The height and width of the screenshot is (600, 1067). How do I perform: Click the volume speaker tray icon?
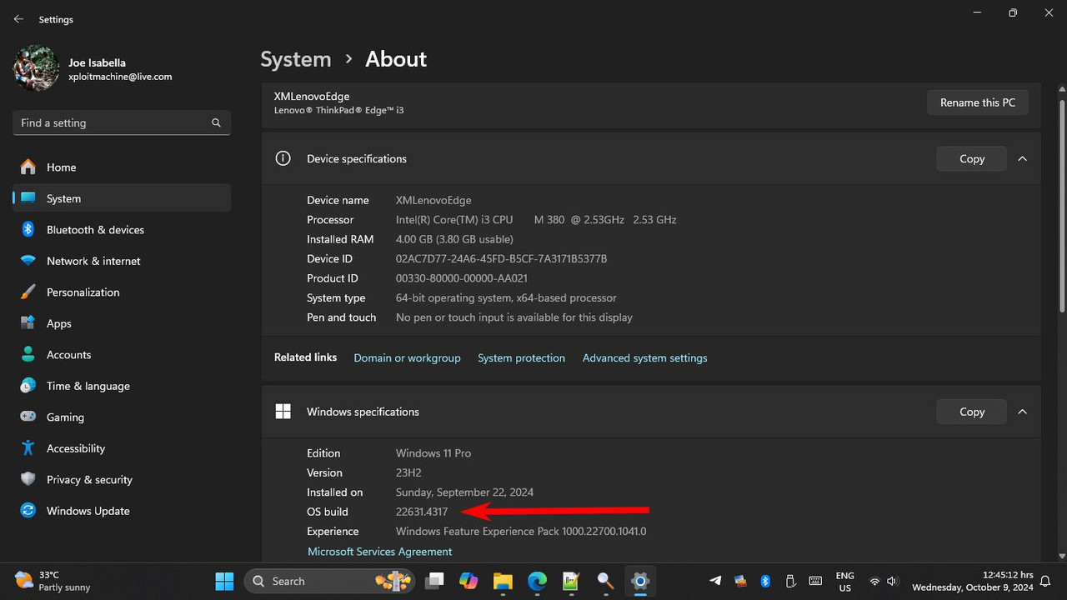point(893,581)
